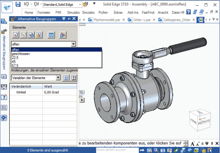Screen dimensions: 220x153
Task: Click the delete element icon in Elemente
Action: (24, 35)
